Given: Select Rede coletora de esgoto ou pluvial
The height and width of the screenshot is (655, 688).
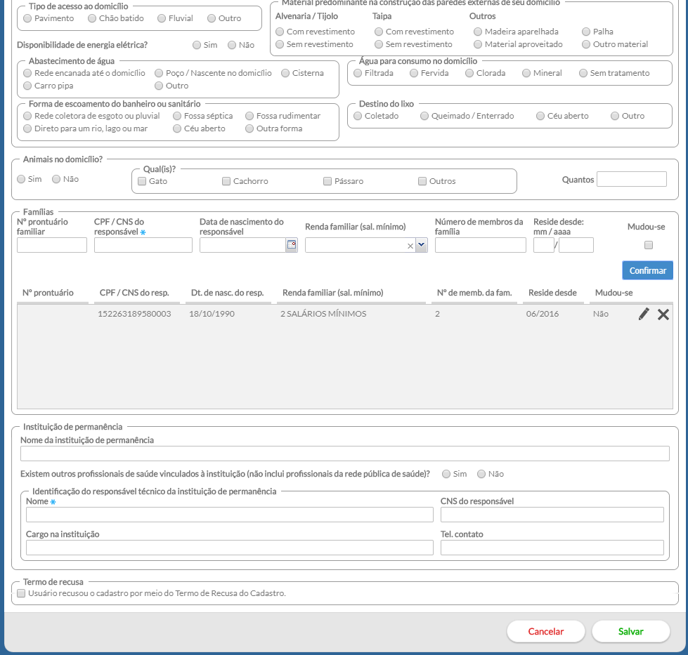Looking at the screenshot, I should 27,116.
